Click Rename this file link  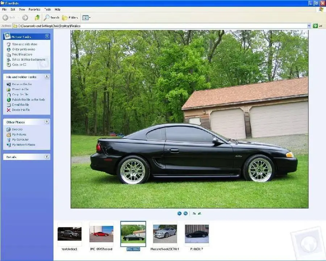[22, 84]
